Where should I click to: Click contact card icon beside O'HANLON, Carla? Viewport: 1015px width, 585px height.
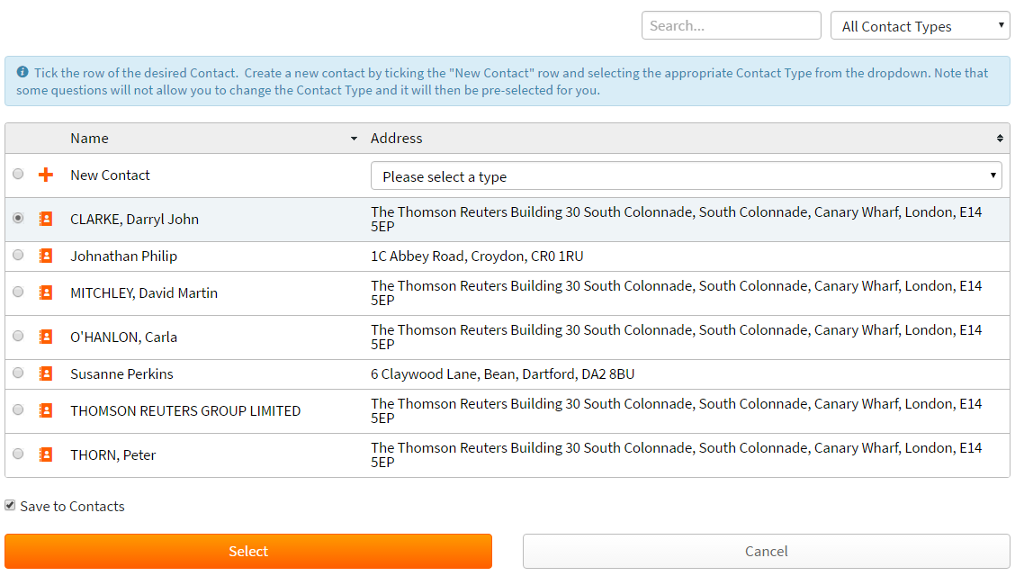(46, 337)
